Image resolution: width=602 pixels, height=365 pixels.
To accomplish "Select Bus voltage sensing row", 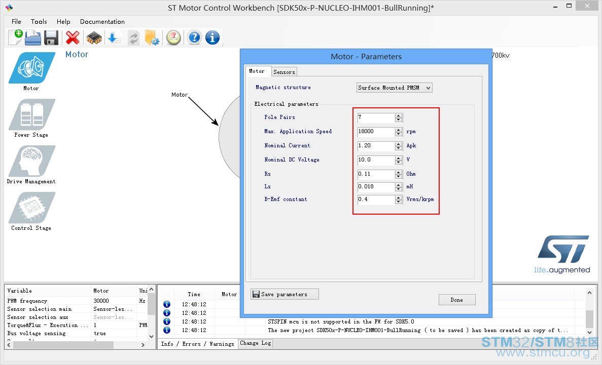I will [x=77, y=333].
